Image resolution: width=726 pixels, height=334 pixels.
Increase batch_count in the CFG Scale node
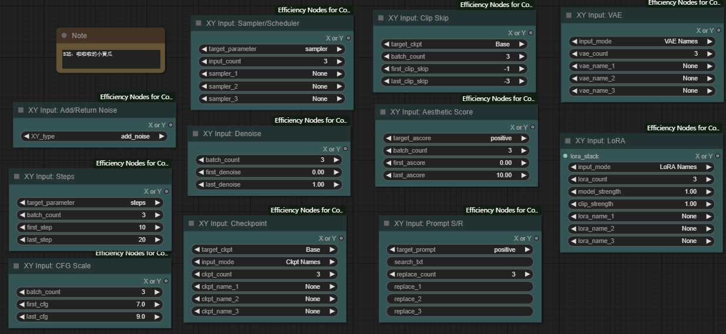pyautogui.click(x=157, y=292)
